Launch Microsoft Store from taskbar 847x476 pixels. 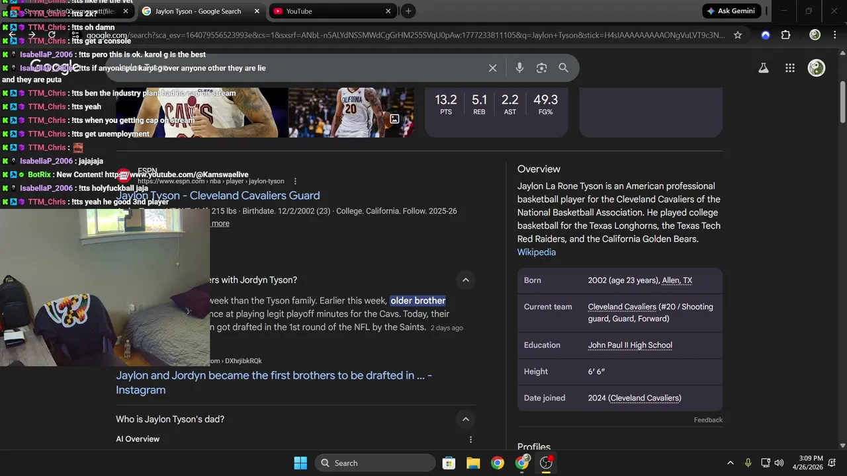click(x=449, y=463)
